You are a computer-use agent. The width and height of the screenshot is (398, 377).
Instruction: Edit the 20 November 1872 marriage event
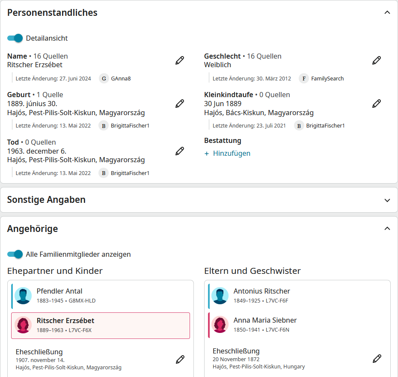377,359
